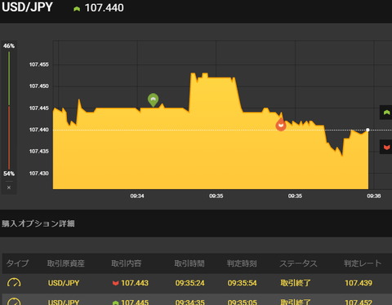The width and height of the screenshot is (392, 305).
Task: Click the green entry marker pin on the chart
Action: [153, 99]
